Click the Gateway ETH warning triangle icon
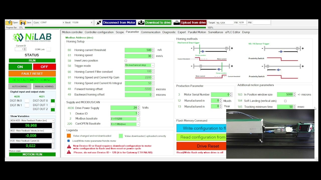 (69, 152)
